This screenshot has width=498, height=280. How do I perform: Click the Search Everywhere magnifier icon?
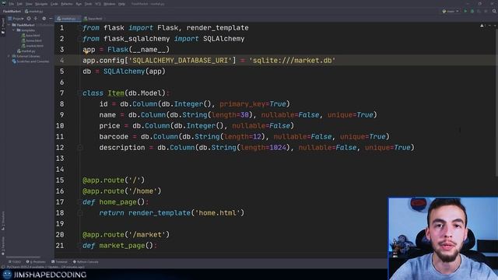(494, 12)
